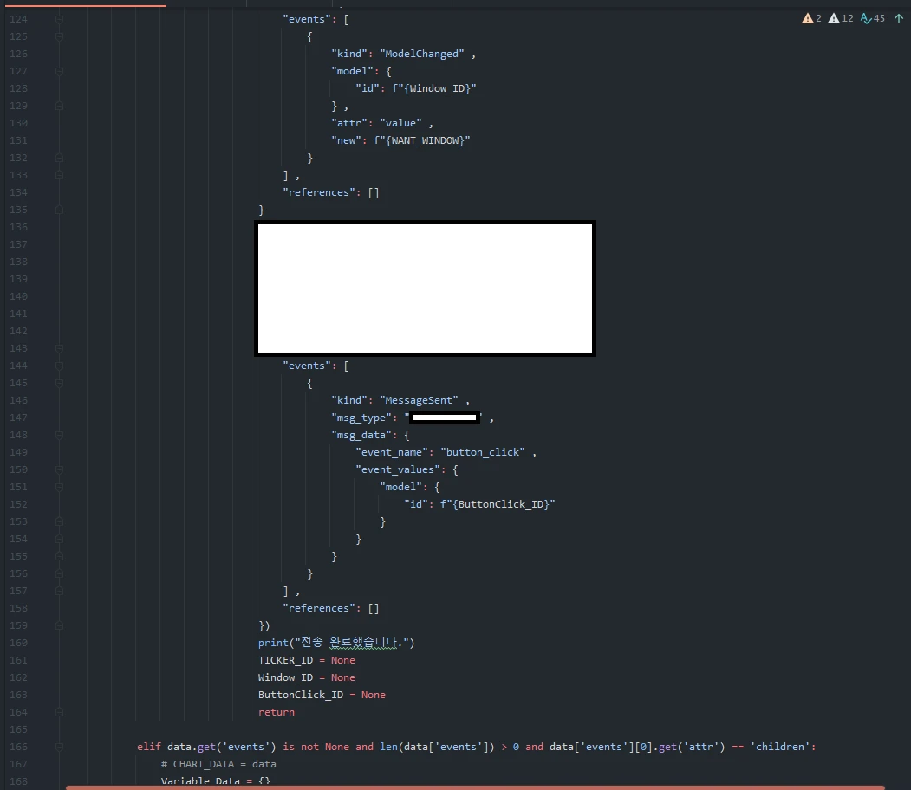
Task: Collapse the code block at line 124
Action: tap(60, 19)
